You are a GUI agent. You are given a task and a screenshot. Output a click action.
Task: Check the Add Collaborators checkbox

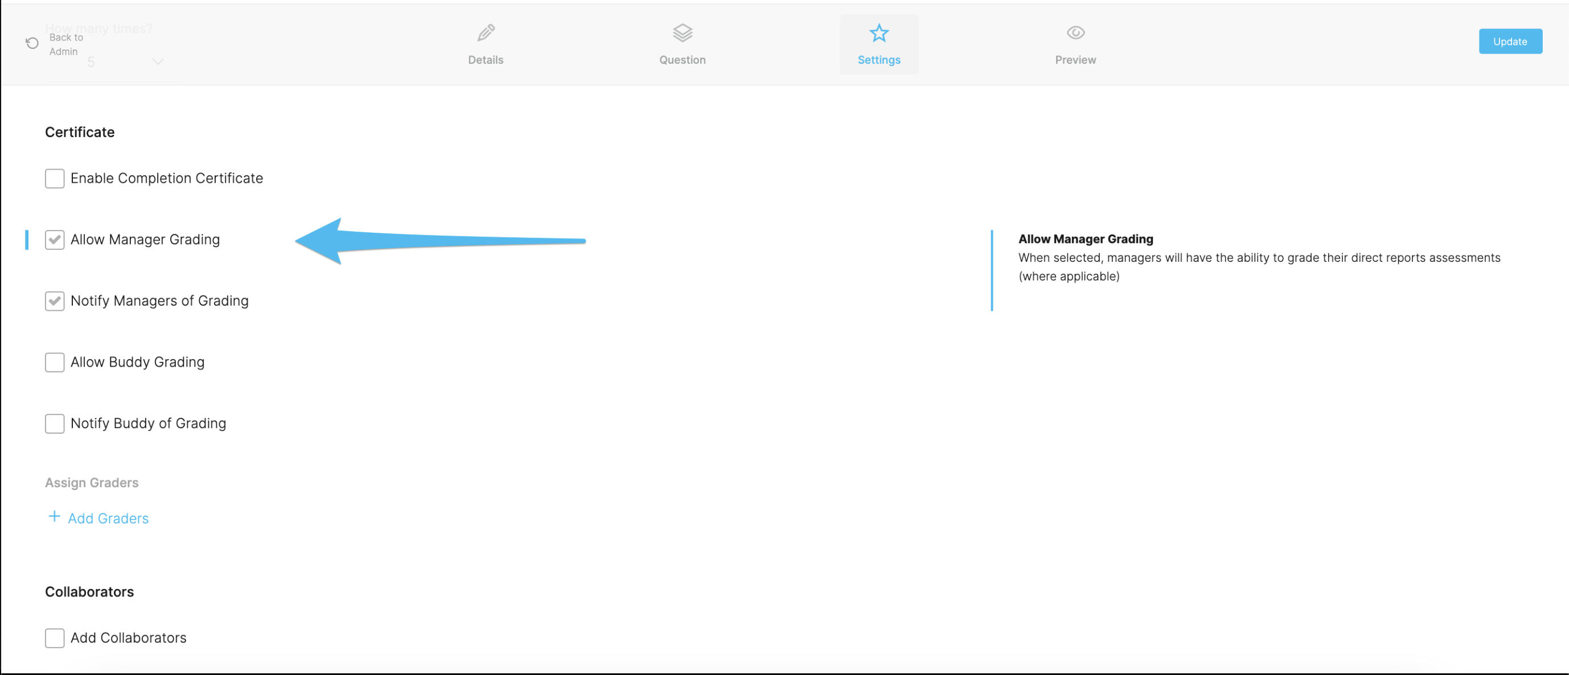click(x=54, y=638)
